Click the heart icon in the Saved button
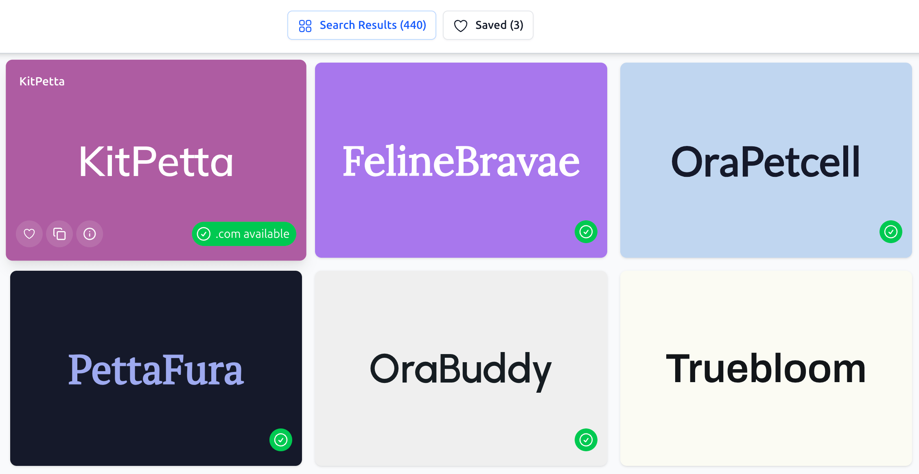919x474 pixels. click(460, 25)
